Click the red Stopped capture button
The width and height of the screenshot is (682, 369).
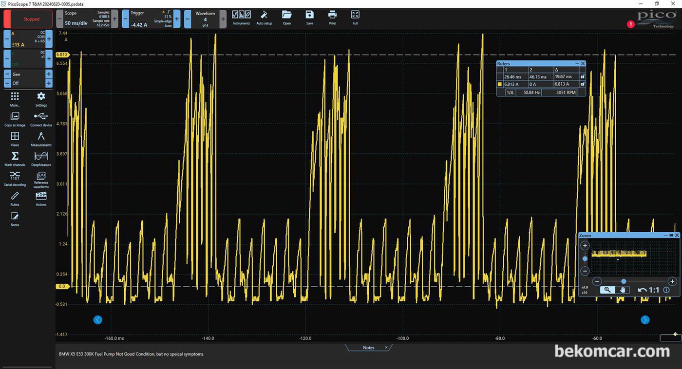tap(28, 19)
